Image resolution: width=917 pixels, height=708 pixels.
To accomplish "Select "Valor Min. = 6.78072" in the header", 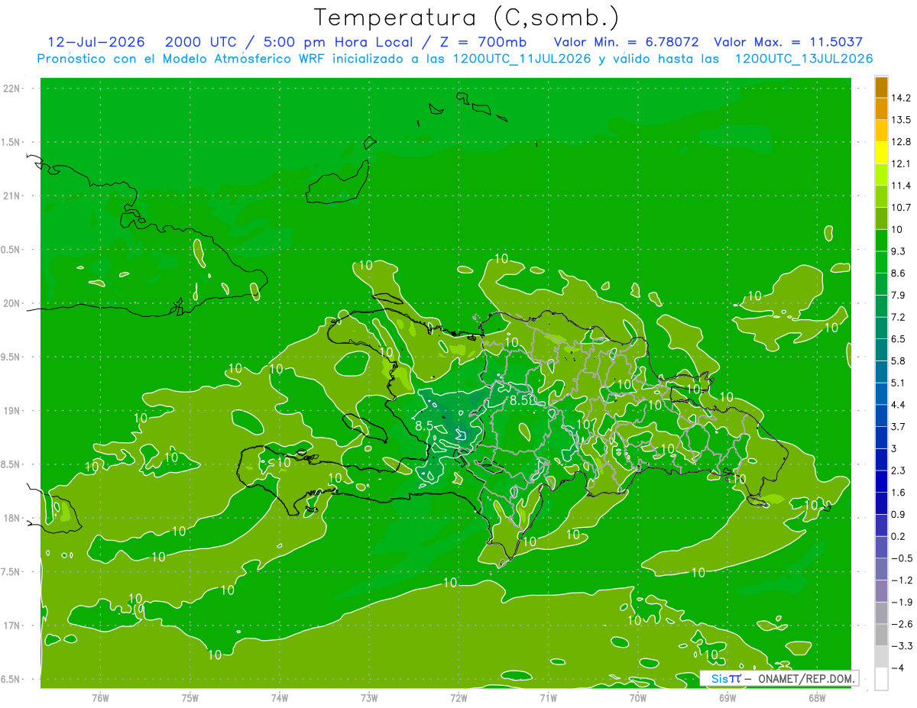I will click(626, 42).
